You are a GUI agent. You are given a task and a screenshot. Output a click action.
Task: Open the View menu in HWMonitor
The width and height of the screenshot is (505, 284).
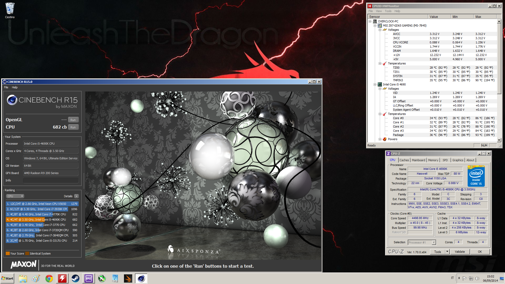[x=379, y=11]
